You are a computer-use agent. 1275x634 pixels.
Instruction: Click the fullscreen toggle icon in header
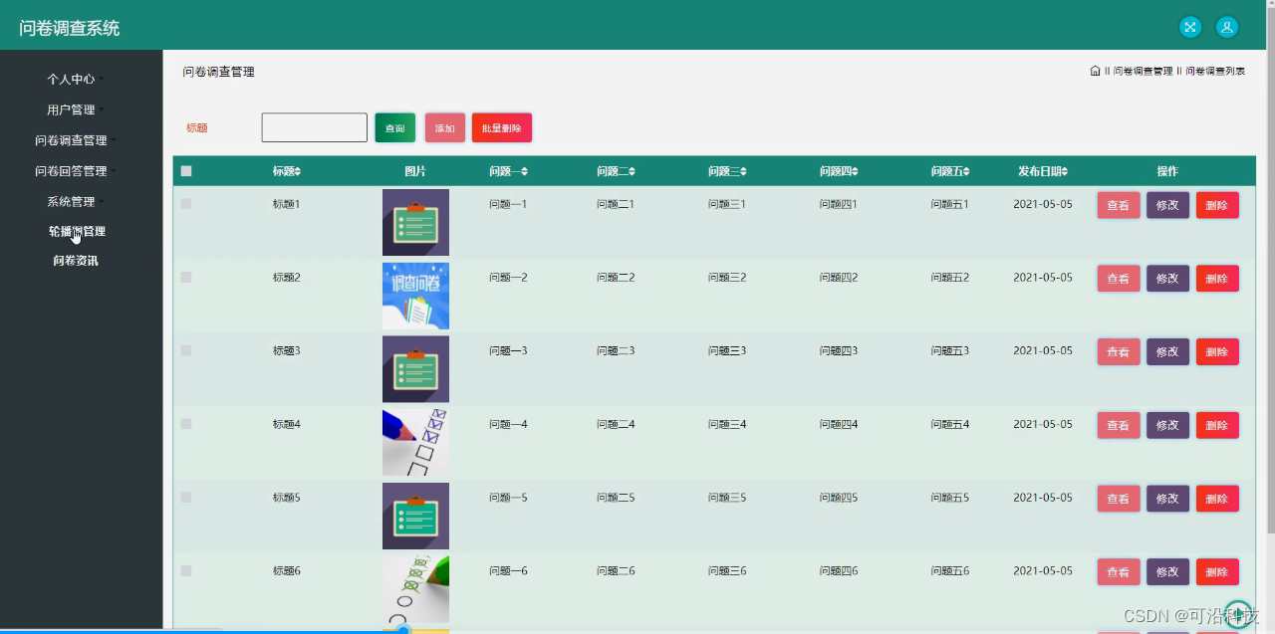click(1190, 27)
